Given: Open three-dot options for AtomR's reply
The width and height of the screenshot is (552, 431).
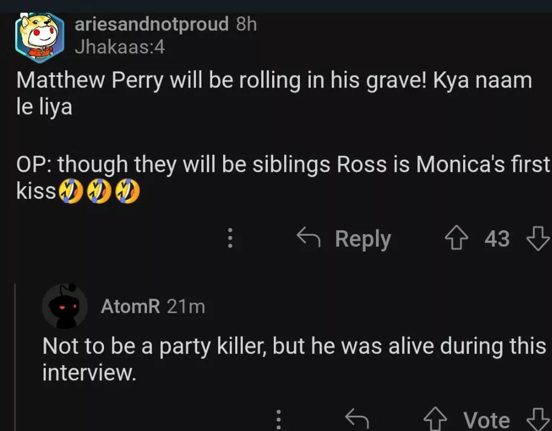Looking at the screenshot, I should [279, 419].
